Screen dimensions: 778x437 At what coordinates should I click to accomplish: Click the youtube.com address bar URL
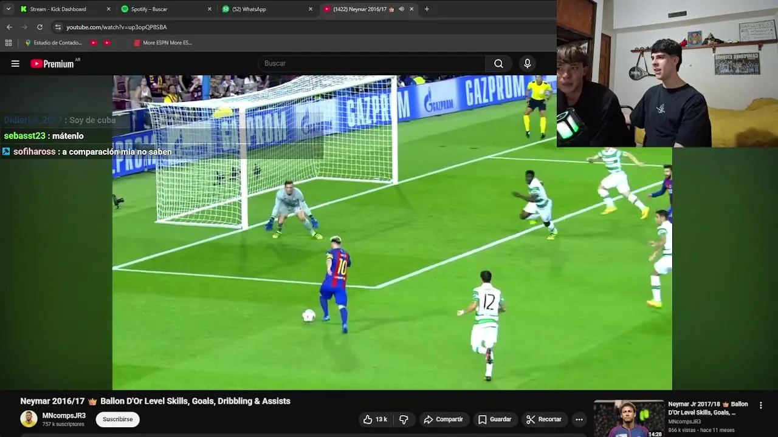116,27
